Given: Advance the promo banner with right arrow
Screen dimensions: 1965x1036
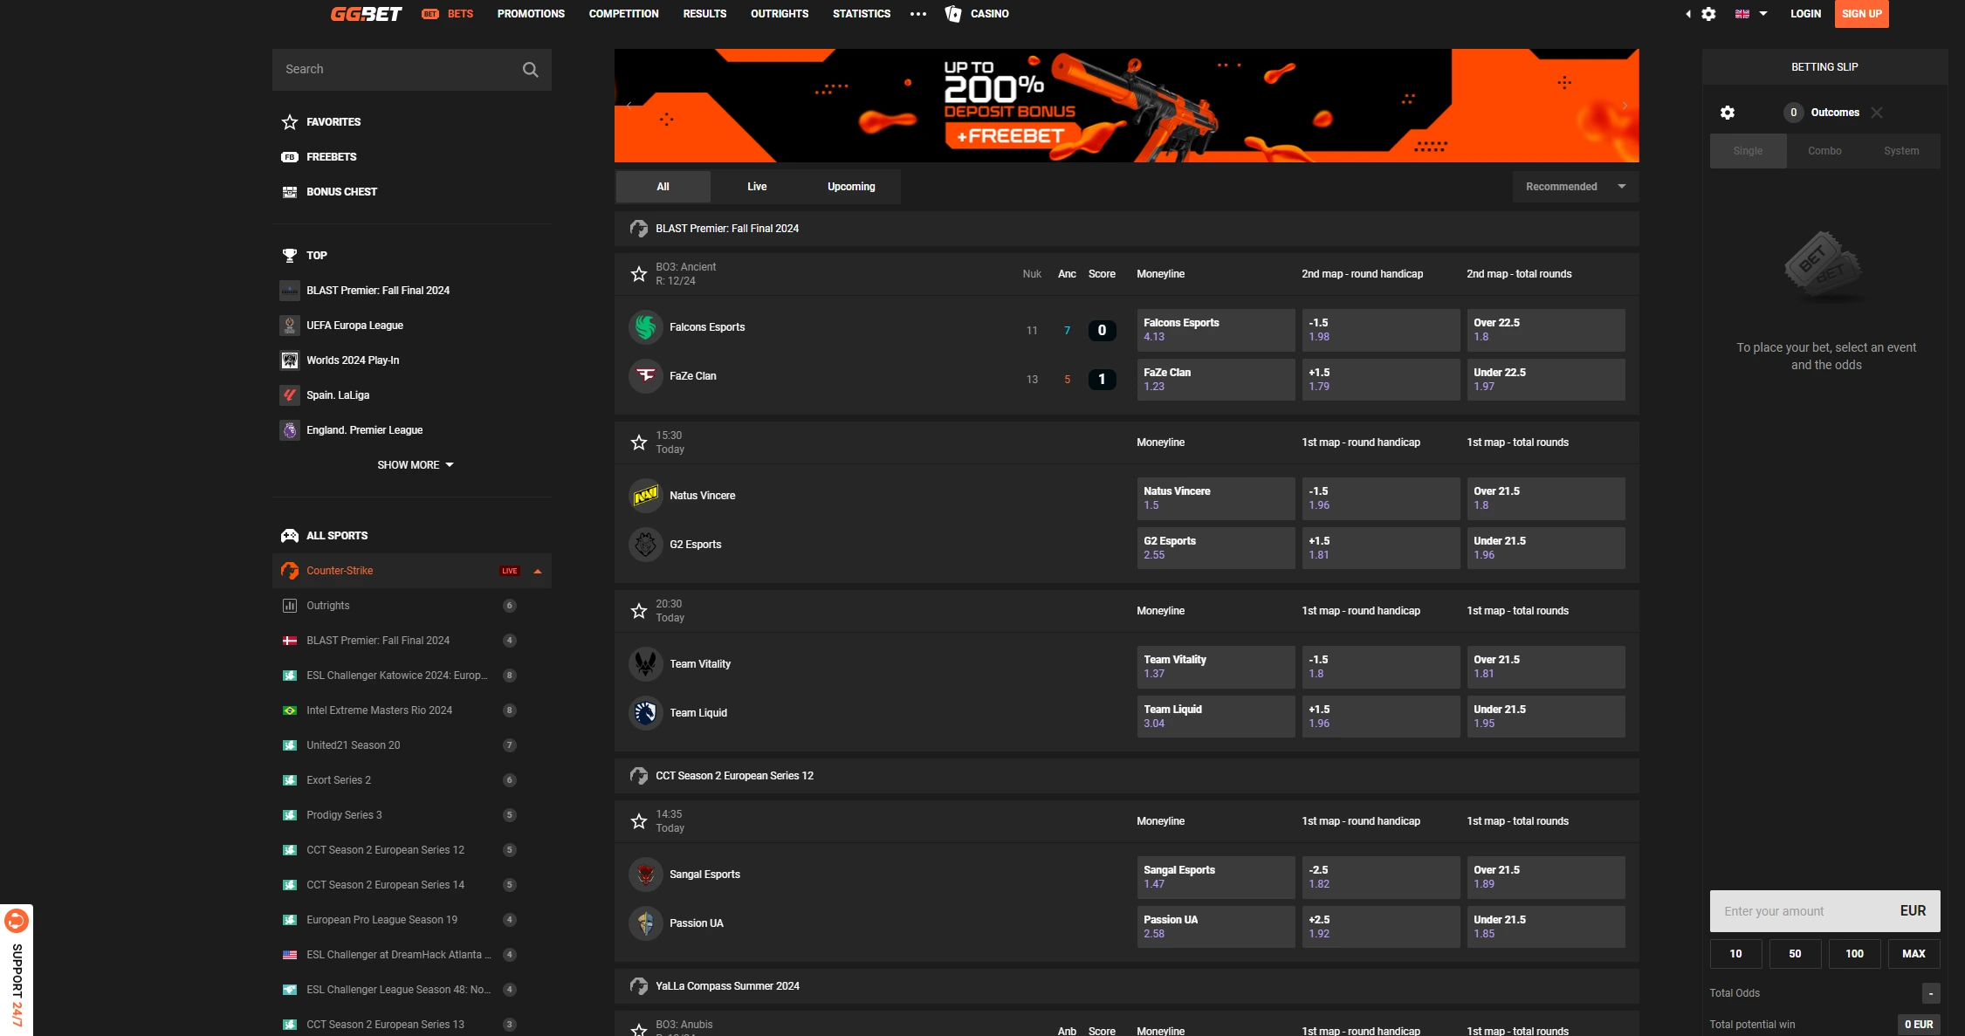Looking at the screenshot, I should click(x=1625, y=106).
